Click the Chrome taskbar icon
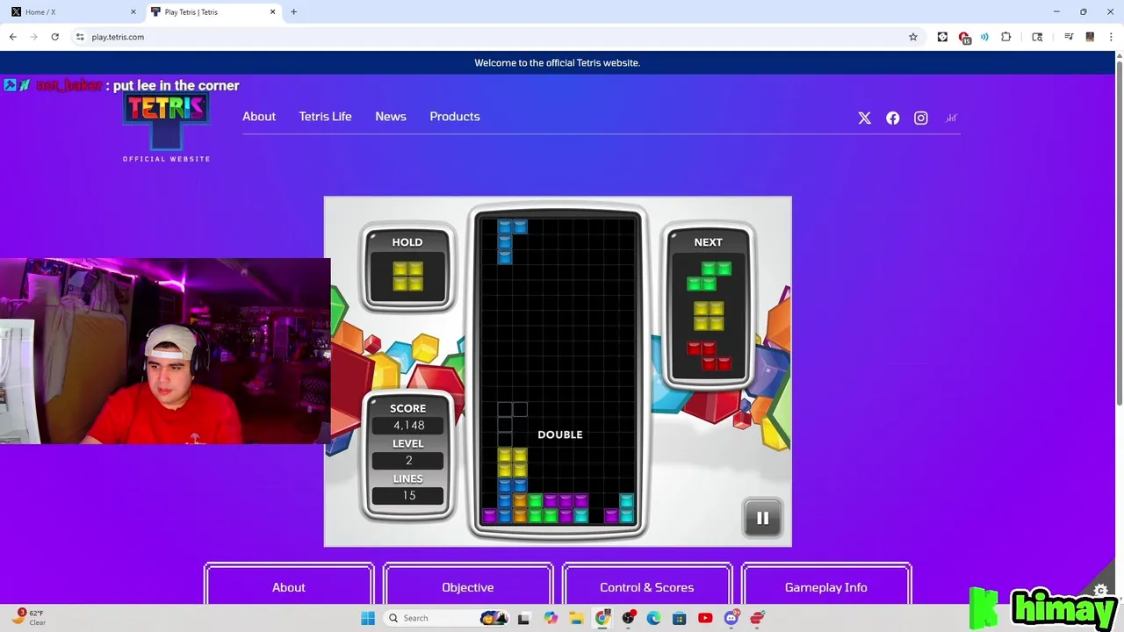 pos(602,618)
